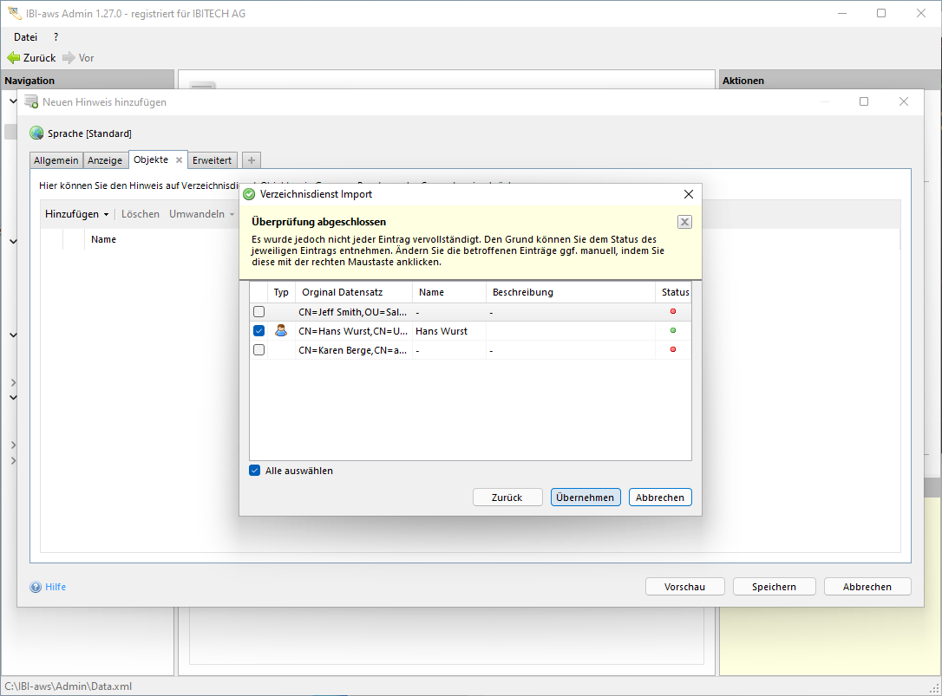Click the red status dot for Jeff Smith
The height and width of the screenshot is (696, 942).
click(673, 311)
